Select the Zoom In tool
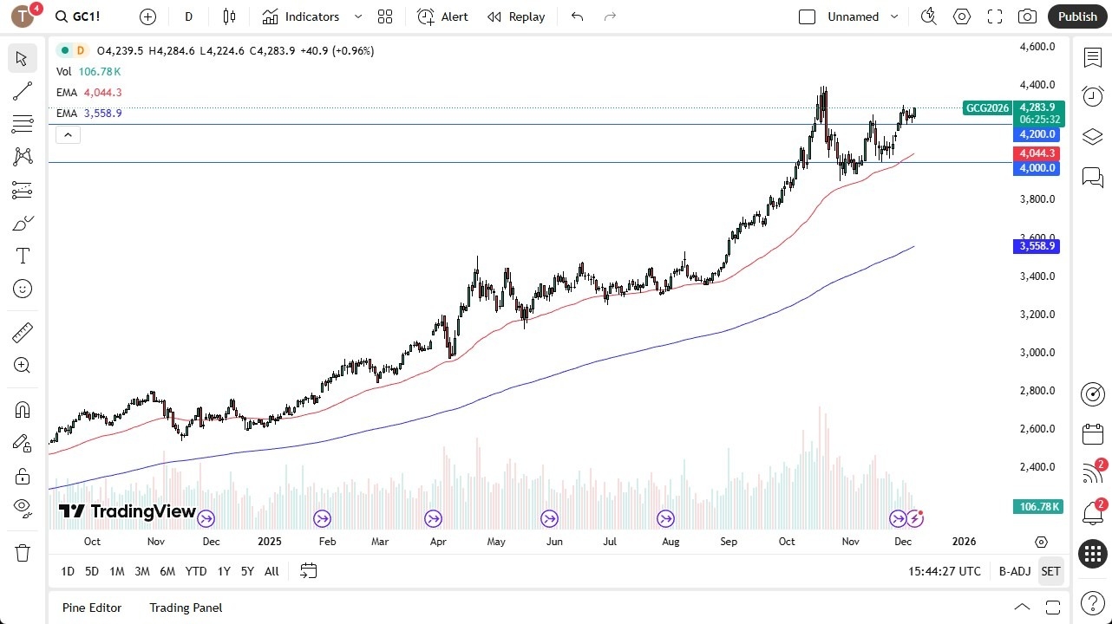 pyautogui.click(x=23, y=365)
